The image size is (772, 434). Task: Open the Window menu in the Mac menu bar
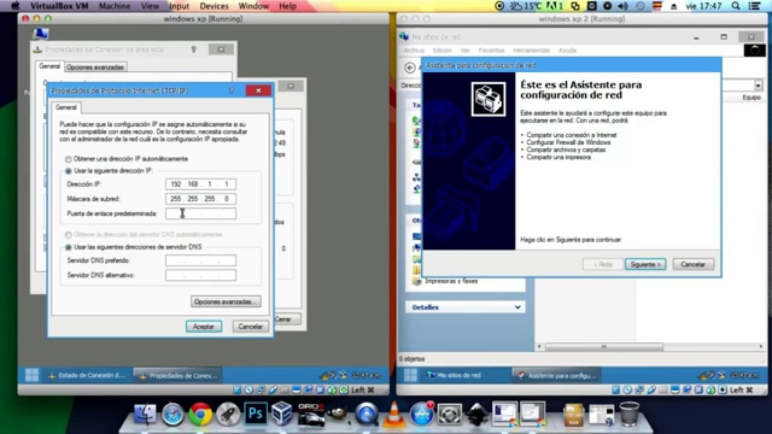253,6
